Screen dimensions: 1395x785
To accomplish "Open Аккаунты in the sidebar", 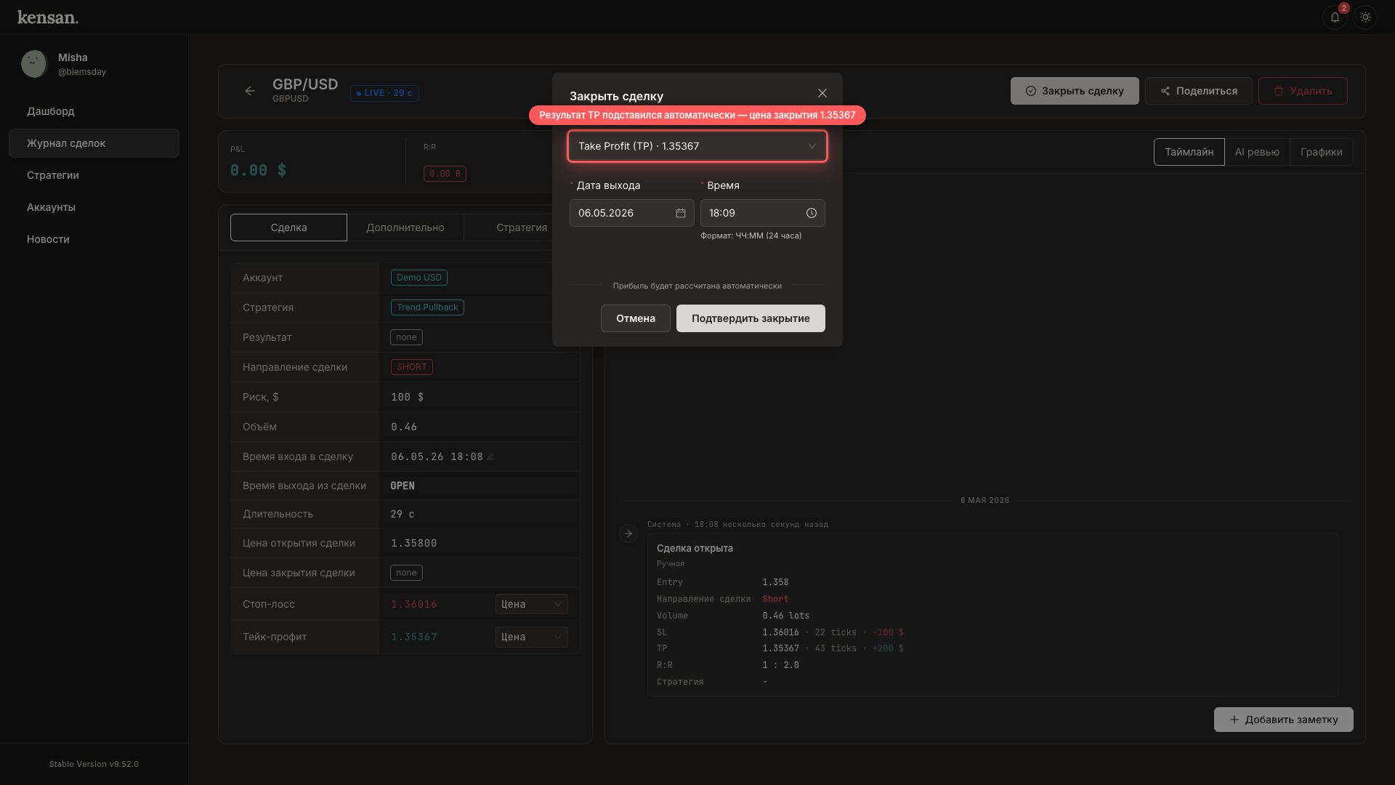I will (94, 207).
